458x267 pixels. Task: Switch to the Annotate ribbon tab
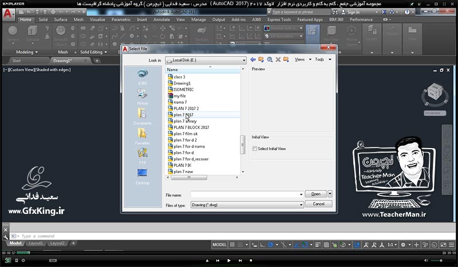(x=161, y=19)
